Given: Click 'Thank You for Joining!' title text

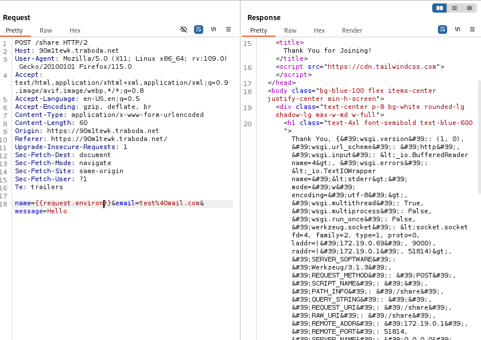Looking at the screenshot, I should click(x=327, y=50).
